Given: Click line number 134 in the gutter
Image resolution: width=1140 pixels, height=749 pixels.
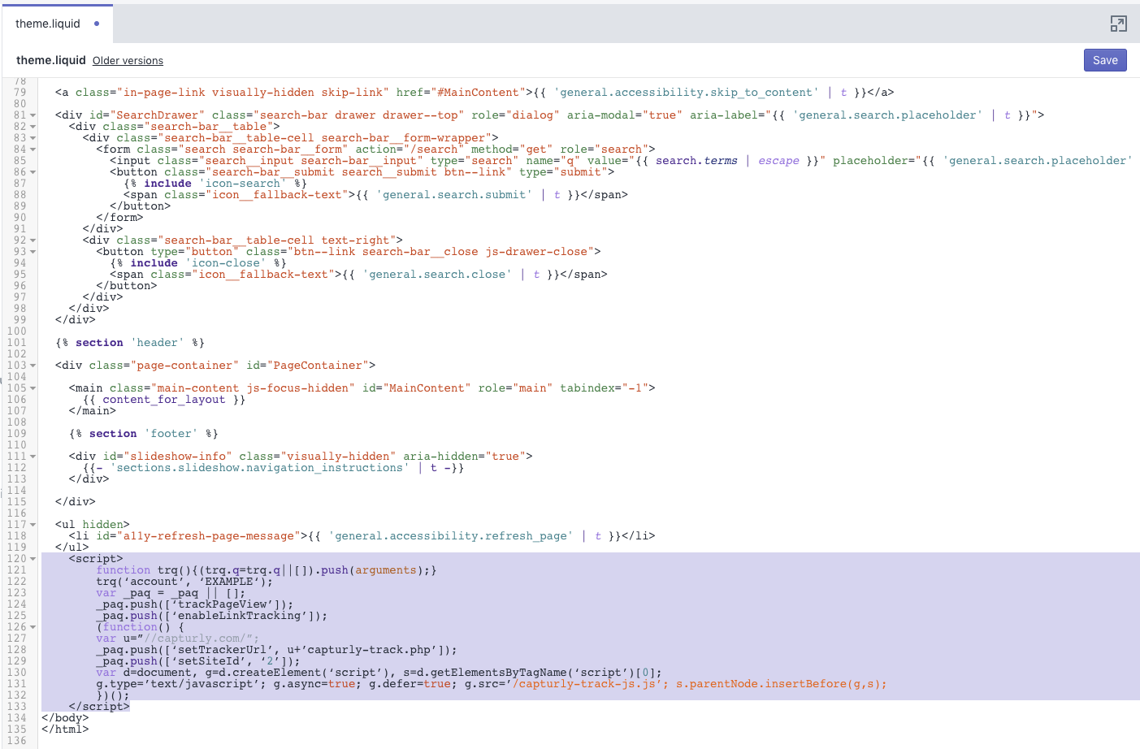Looking at the screenshot, I should 16,718.
